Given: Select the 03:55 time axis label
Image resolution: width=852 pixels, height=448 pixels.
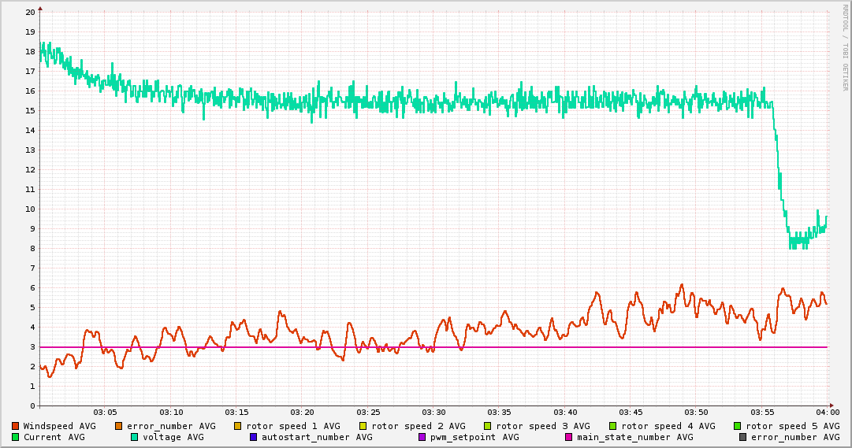Looking at the screenshot, I should tap(762, 412).
